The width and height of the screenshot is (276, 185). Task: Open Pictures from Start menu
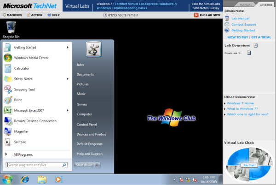(x=82, y=84)
